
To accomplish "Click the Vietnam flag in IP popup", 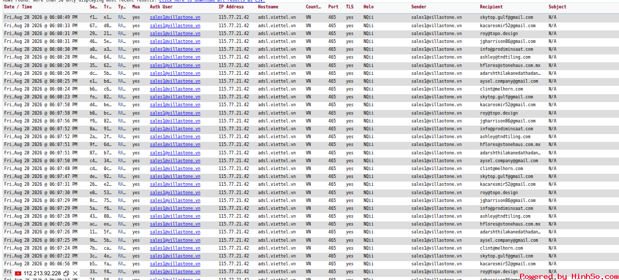I will (18, 273).
